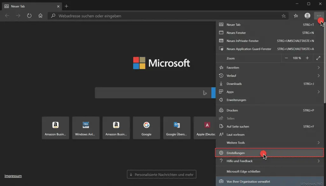Open the home page icon

(x=40, y=16)
